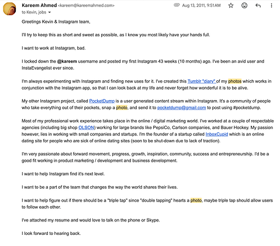Screen dimensions: 280x246
Task: Click the pocketdump@gmail.com email link
Action: pos(181,108)
